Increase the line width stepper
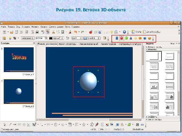 point(46,38)
